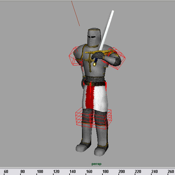
Task: Click frame 260 on the timeline
Action: (x=171, y=171)
